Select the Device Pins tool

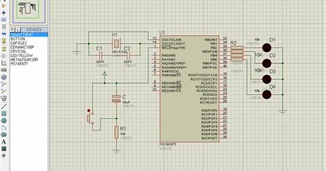(4, 56)
